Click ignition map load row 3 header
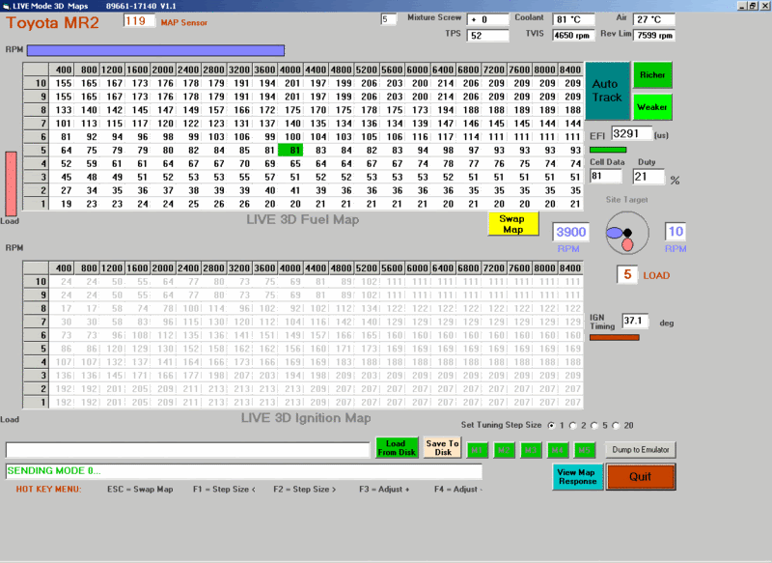772x563 pixels. point(36,376)
